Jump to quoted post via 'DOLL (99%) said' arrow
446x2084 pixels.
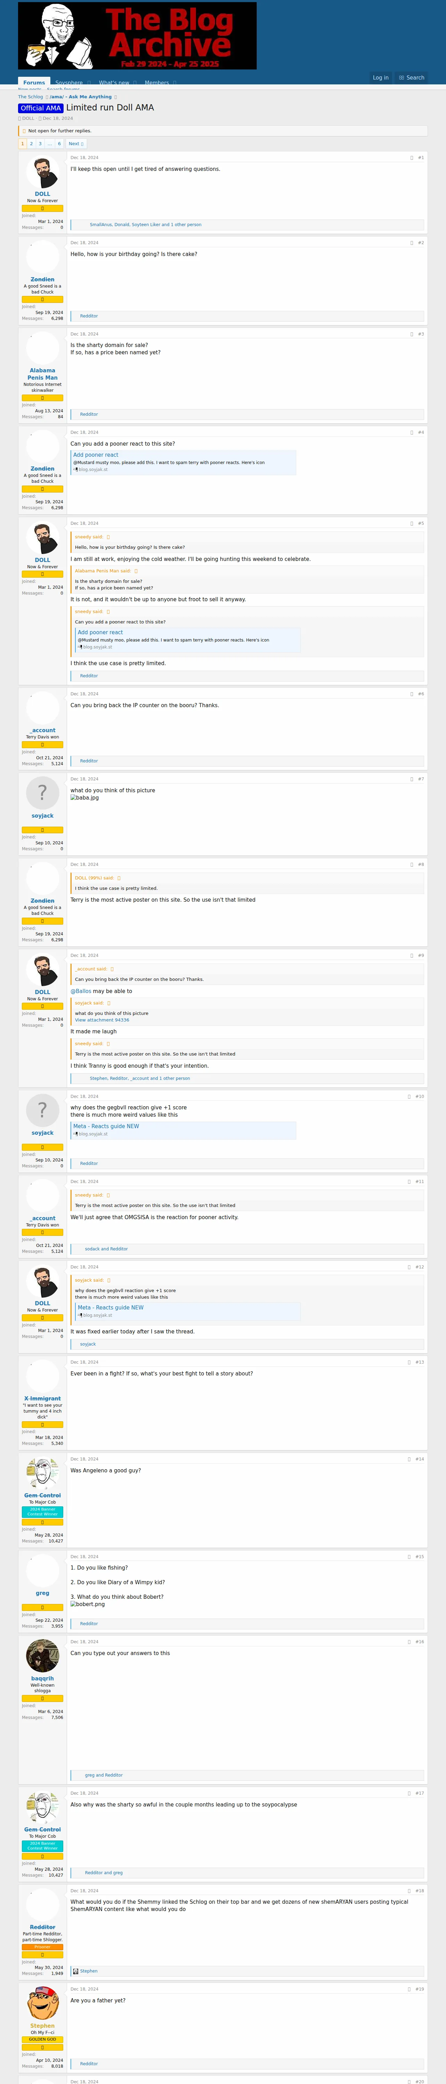[x=119, y=878]
